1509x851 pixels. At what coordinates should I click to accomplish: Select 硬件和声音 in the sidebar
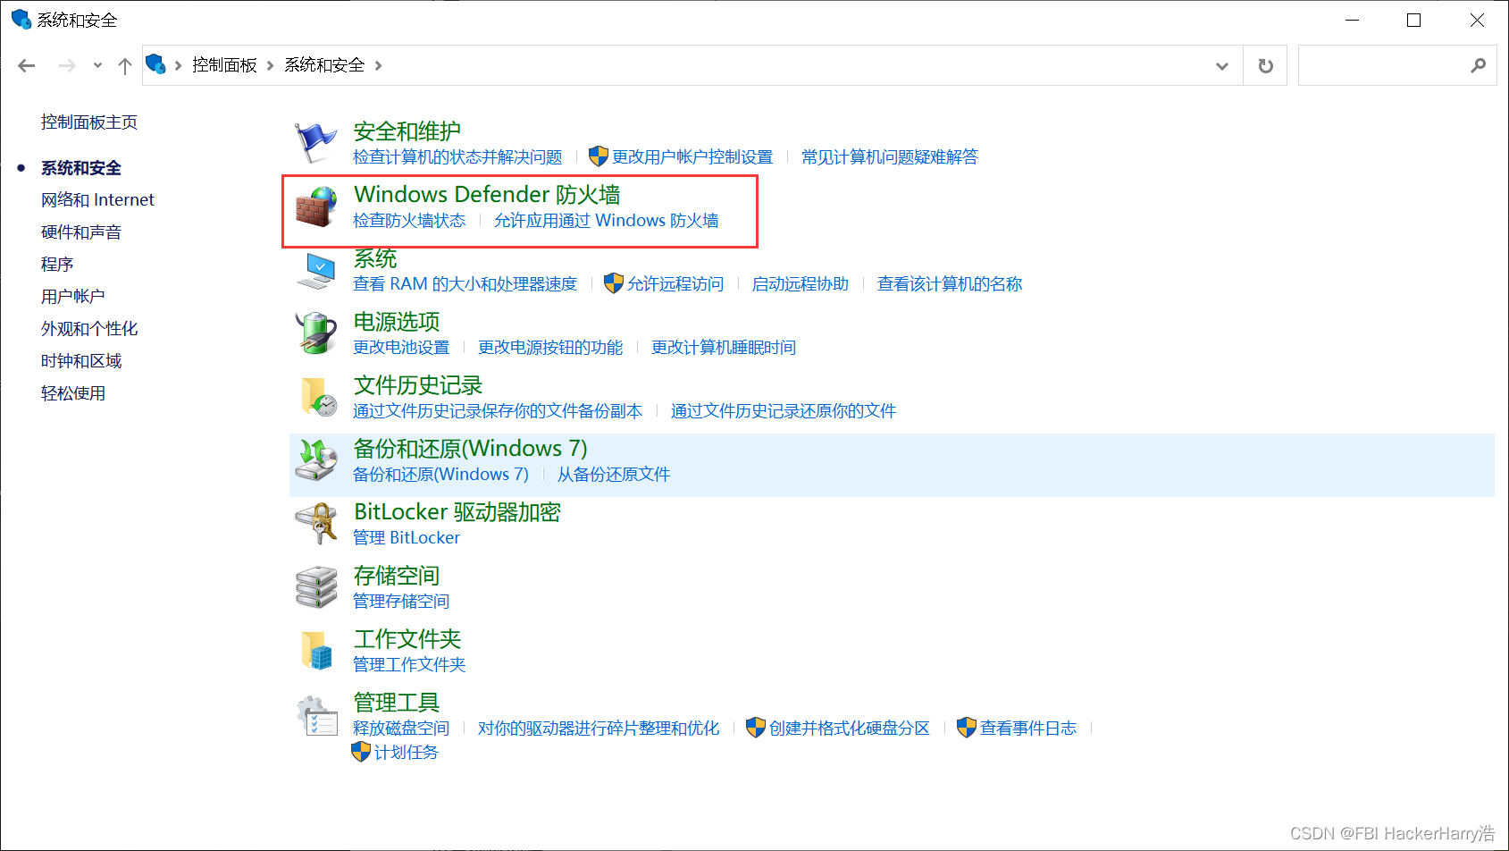[81, 232]
